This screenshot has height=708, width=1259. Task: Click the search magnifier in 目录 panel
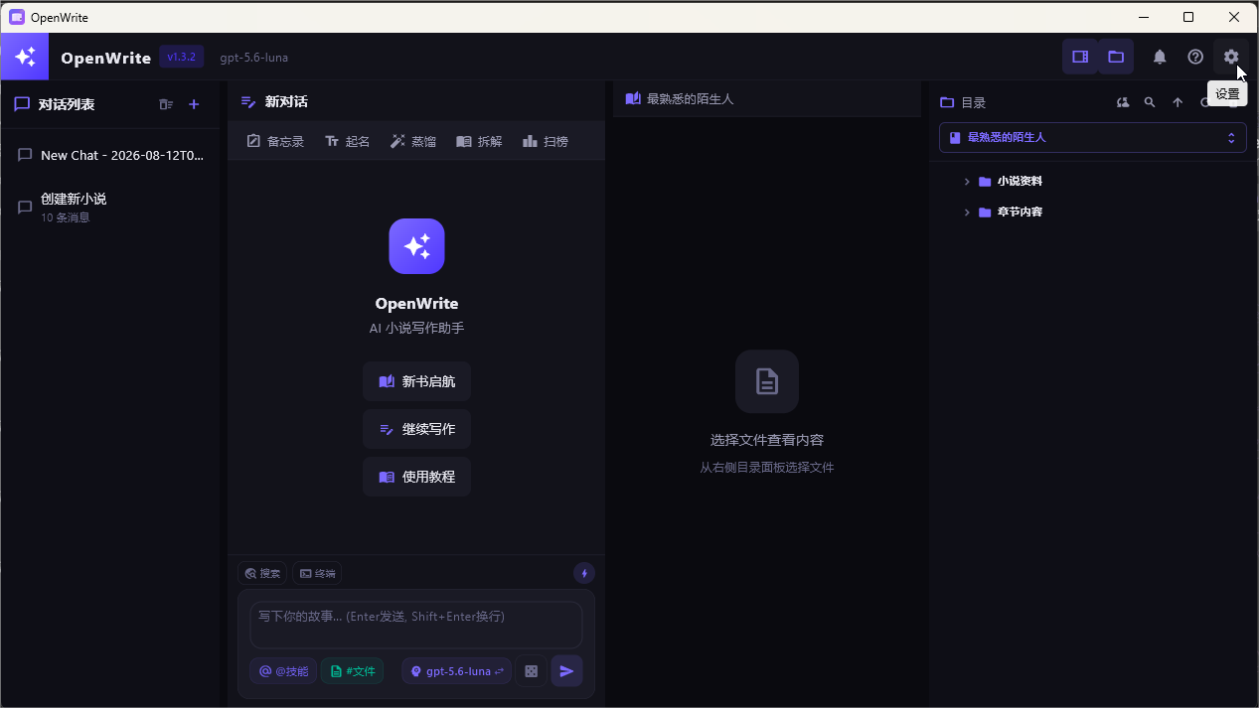coord(1150,102)
